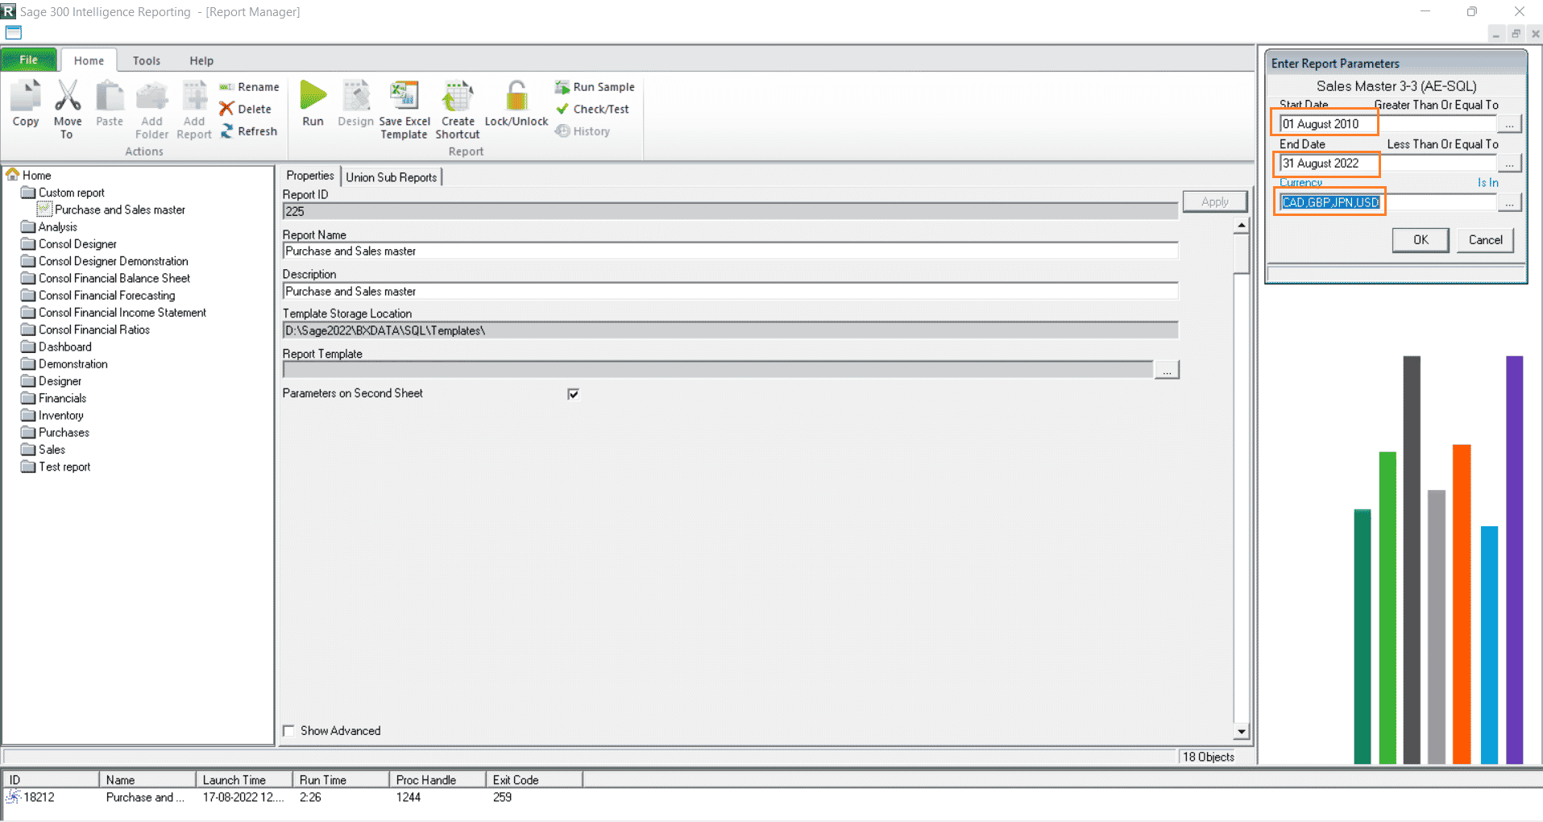Enable the Show Advanced checkbox
This screenshot has height=822, width=1543.
click(288, 730)
